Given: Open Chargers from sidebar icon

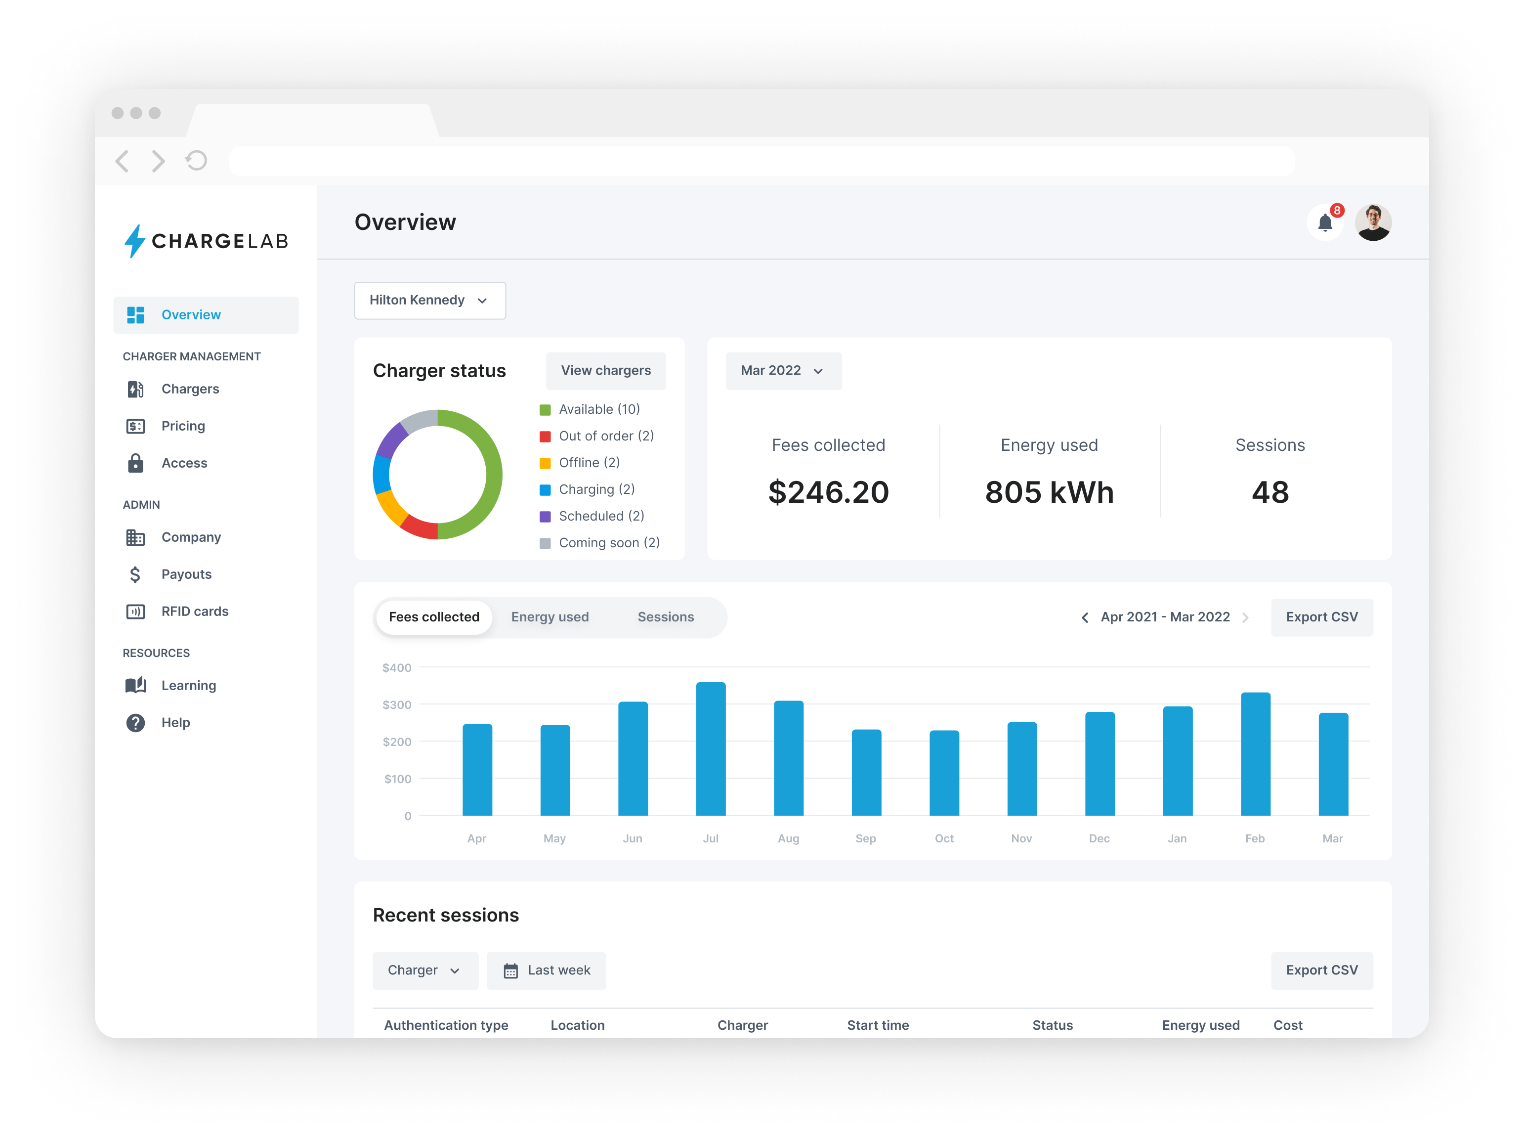Looking at the screenshot, I should (136, 390).
